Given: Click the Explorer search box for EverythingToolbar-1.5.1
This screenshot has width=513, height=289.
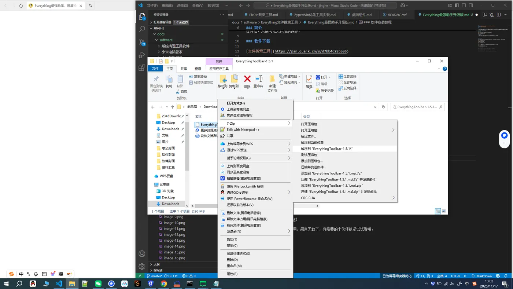Looking at the screenshot, I should pyautogui.click(x=417, y=107).
